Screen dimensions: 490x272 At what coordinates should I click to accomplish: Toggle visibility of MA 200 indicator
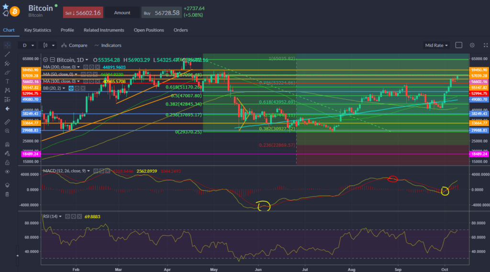(x=86, y=67)
